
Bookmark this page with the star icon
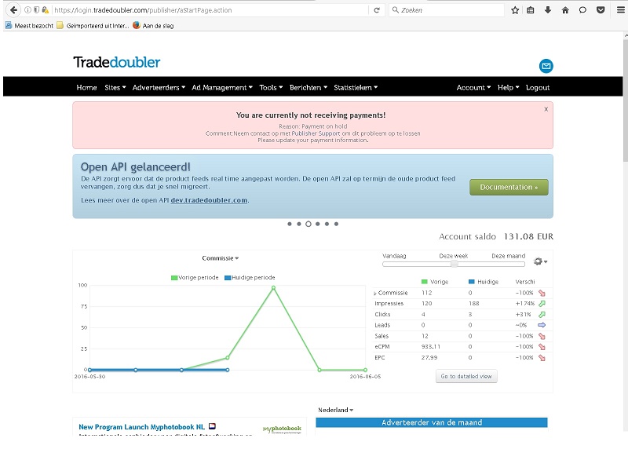(x=515, y=10)
